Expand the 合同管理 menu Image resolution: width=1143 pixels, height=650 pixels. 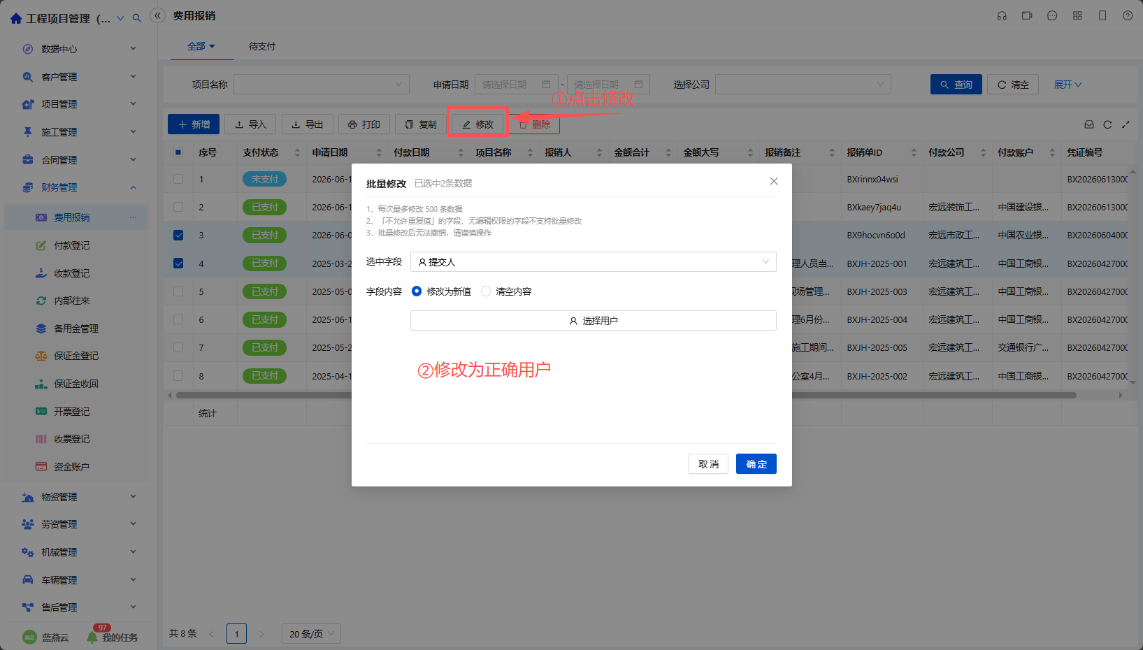coord(79,160)
